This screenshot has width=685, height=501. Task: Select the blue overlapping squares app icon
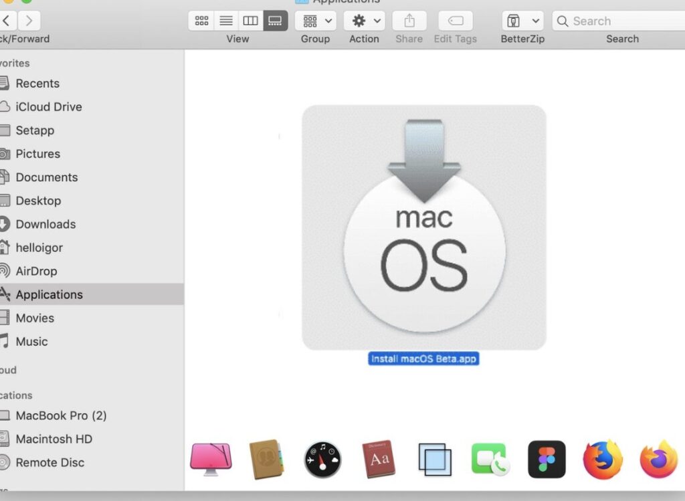point(435,460)
